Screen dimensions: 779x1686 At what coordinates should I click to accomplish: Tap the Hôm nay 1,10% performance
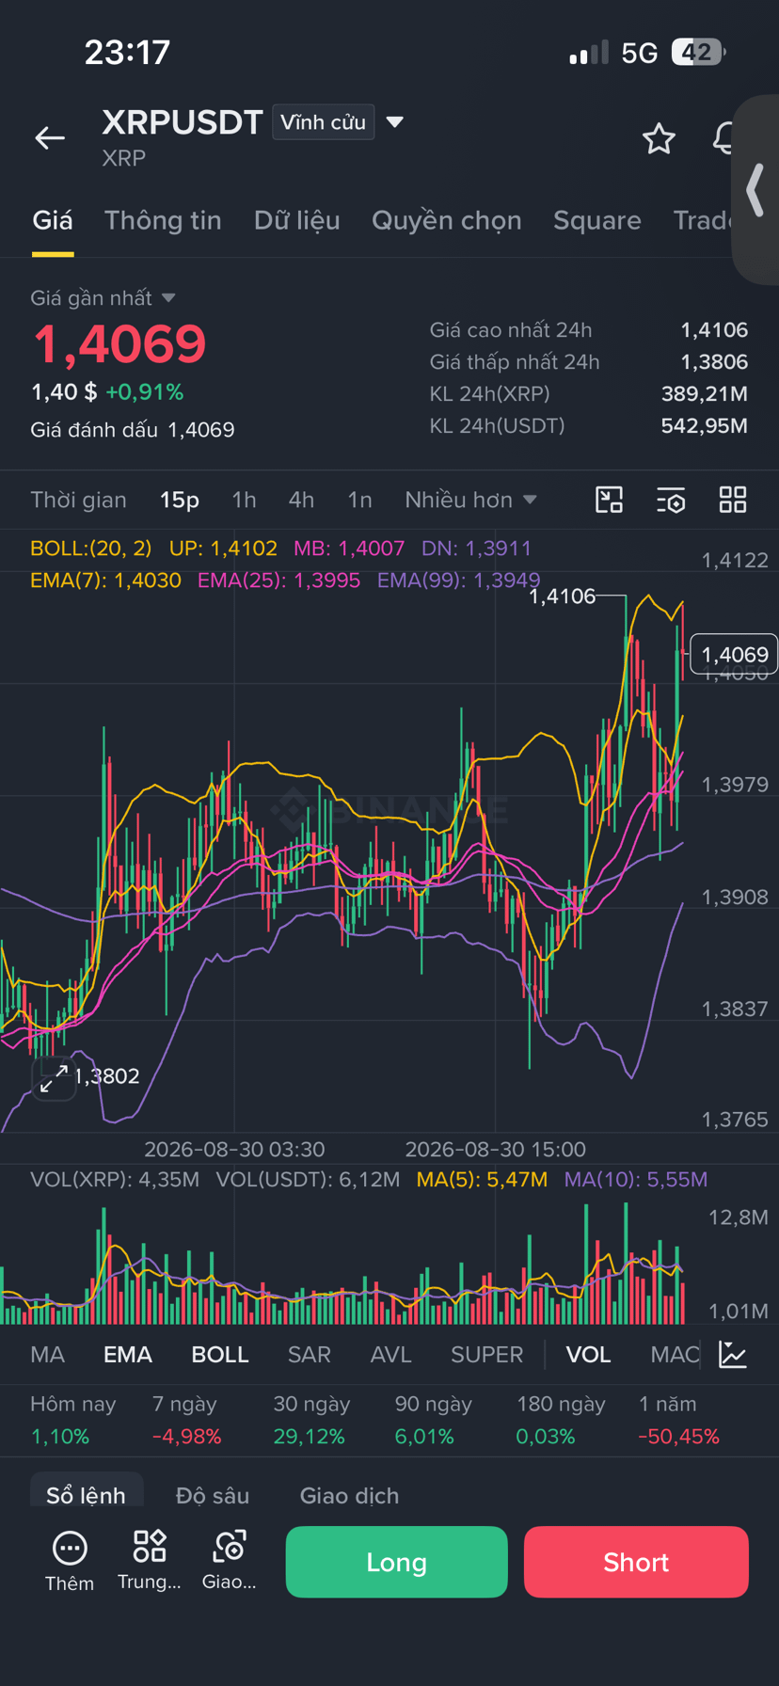[72, 1421]
